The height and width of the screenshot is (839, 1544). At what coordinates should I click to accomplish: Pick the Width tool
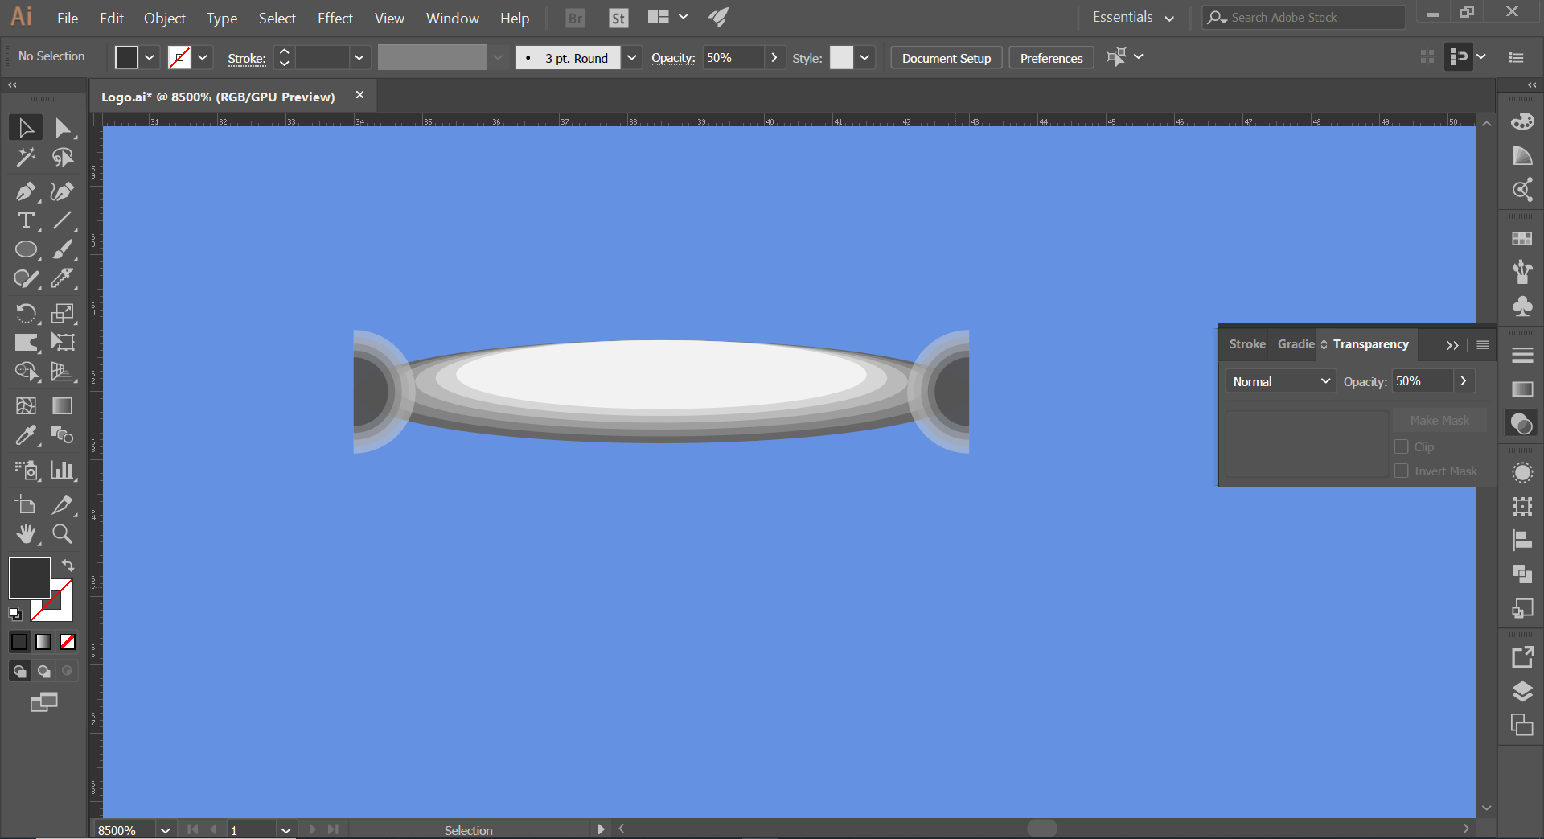point(26,342)
